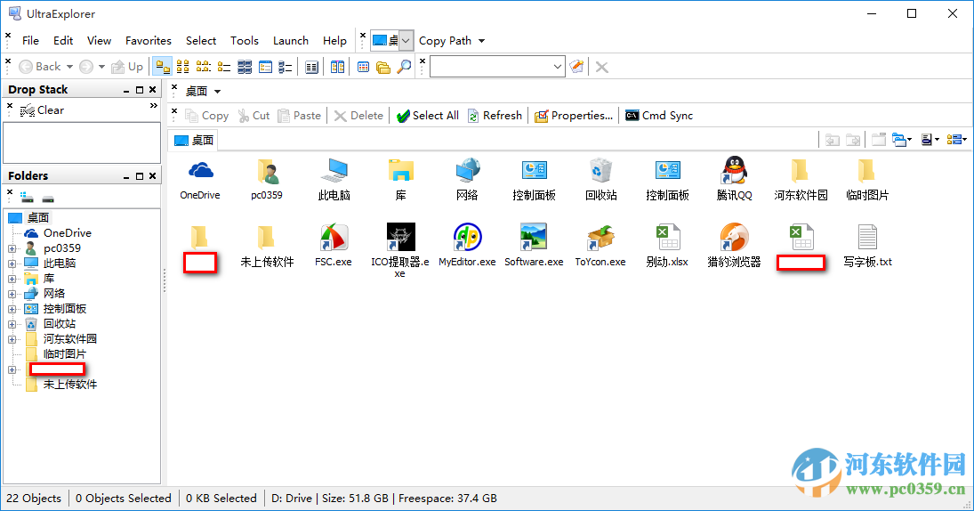The height and width of the screenshot is (511, 974).
Task: Click the Clear icon in Drop Stack
Action: coord(28,110)
